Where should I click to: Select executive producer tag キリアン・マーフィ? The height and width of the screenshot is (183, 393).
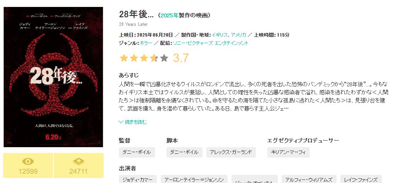pos(288,152)
